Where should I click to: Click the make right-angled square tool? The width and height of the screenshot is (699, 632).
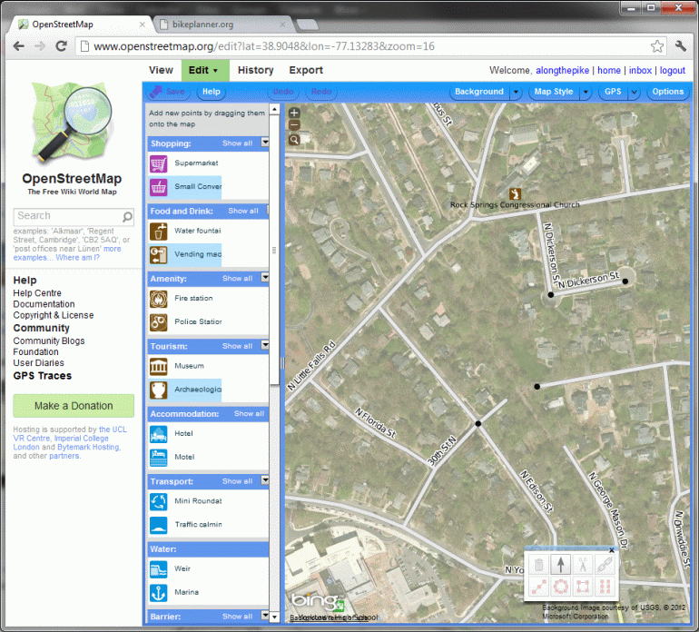click(582, 586)
